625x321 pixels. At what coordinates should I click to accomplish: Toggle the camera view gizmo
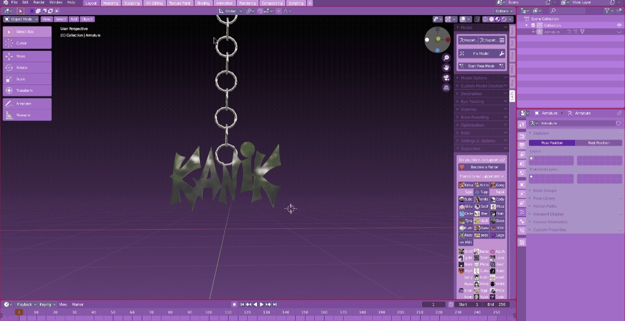coord(446,78)
